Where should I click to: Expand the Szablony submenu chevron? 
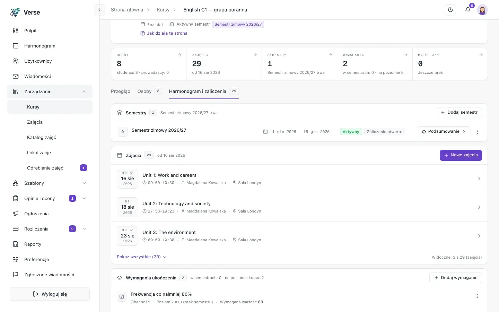(x=84, y=183)
